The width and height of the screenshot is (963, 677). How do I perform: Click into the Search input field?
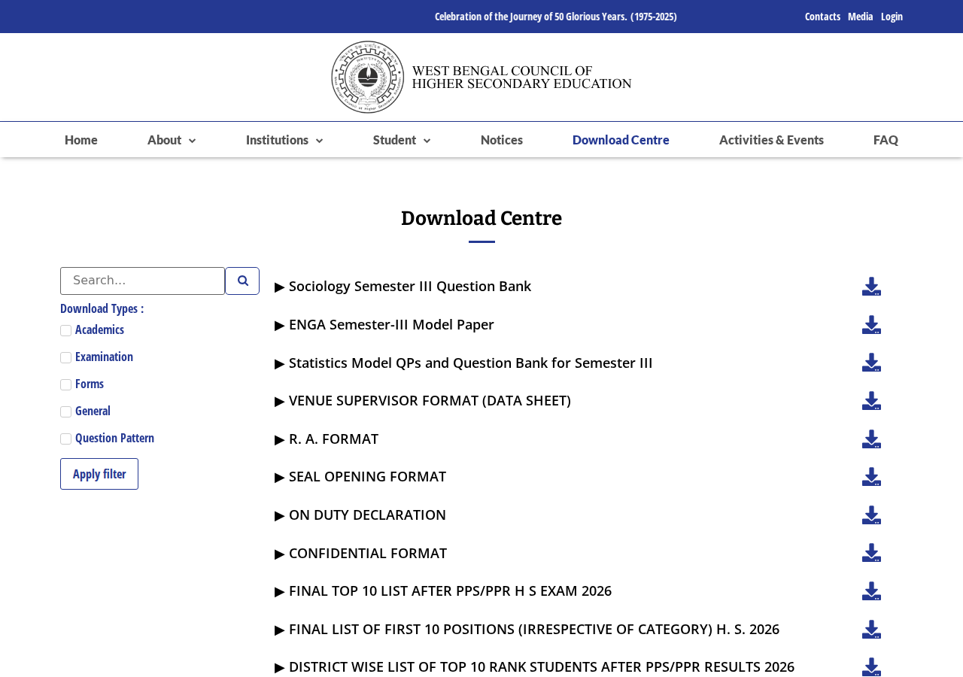click(142, 281)
